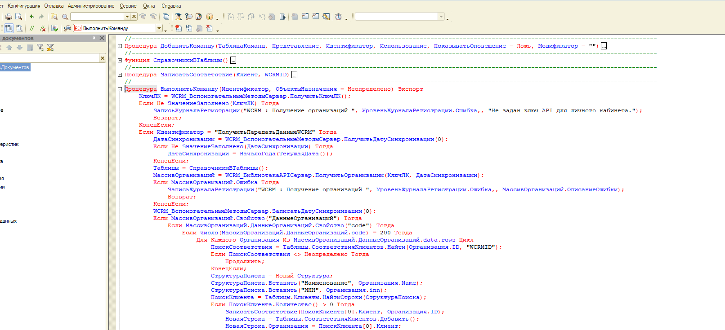Collapse procedure ВыполнитьКоманду
The image size is (725, 330).
point(120,89)
